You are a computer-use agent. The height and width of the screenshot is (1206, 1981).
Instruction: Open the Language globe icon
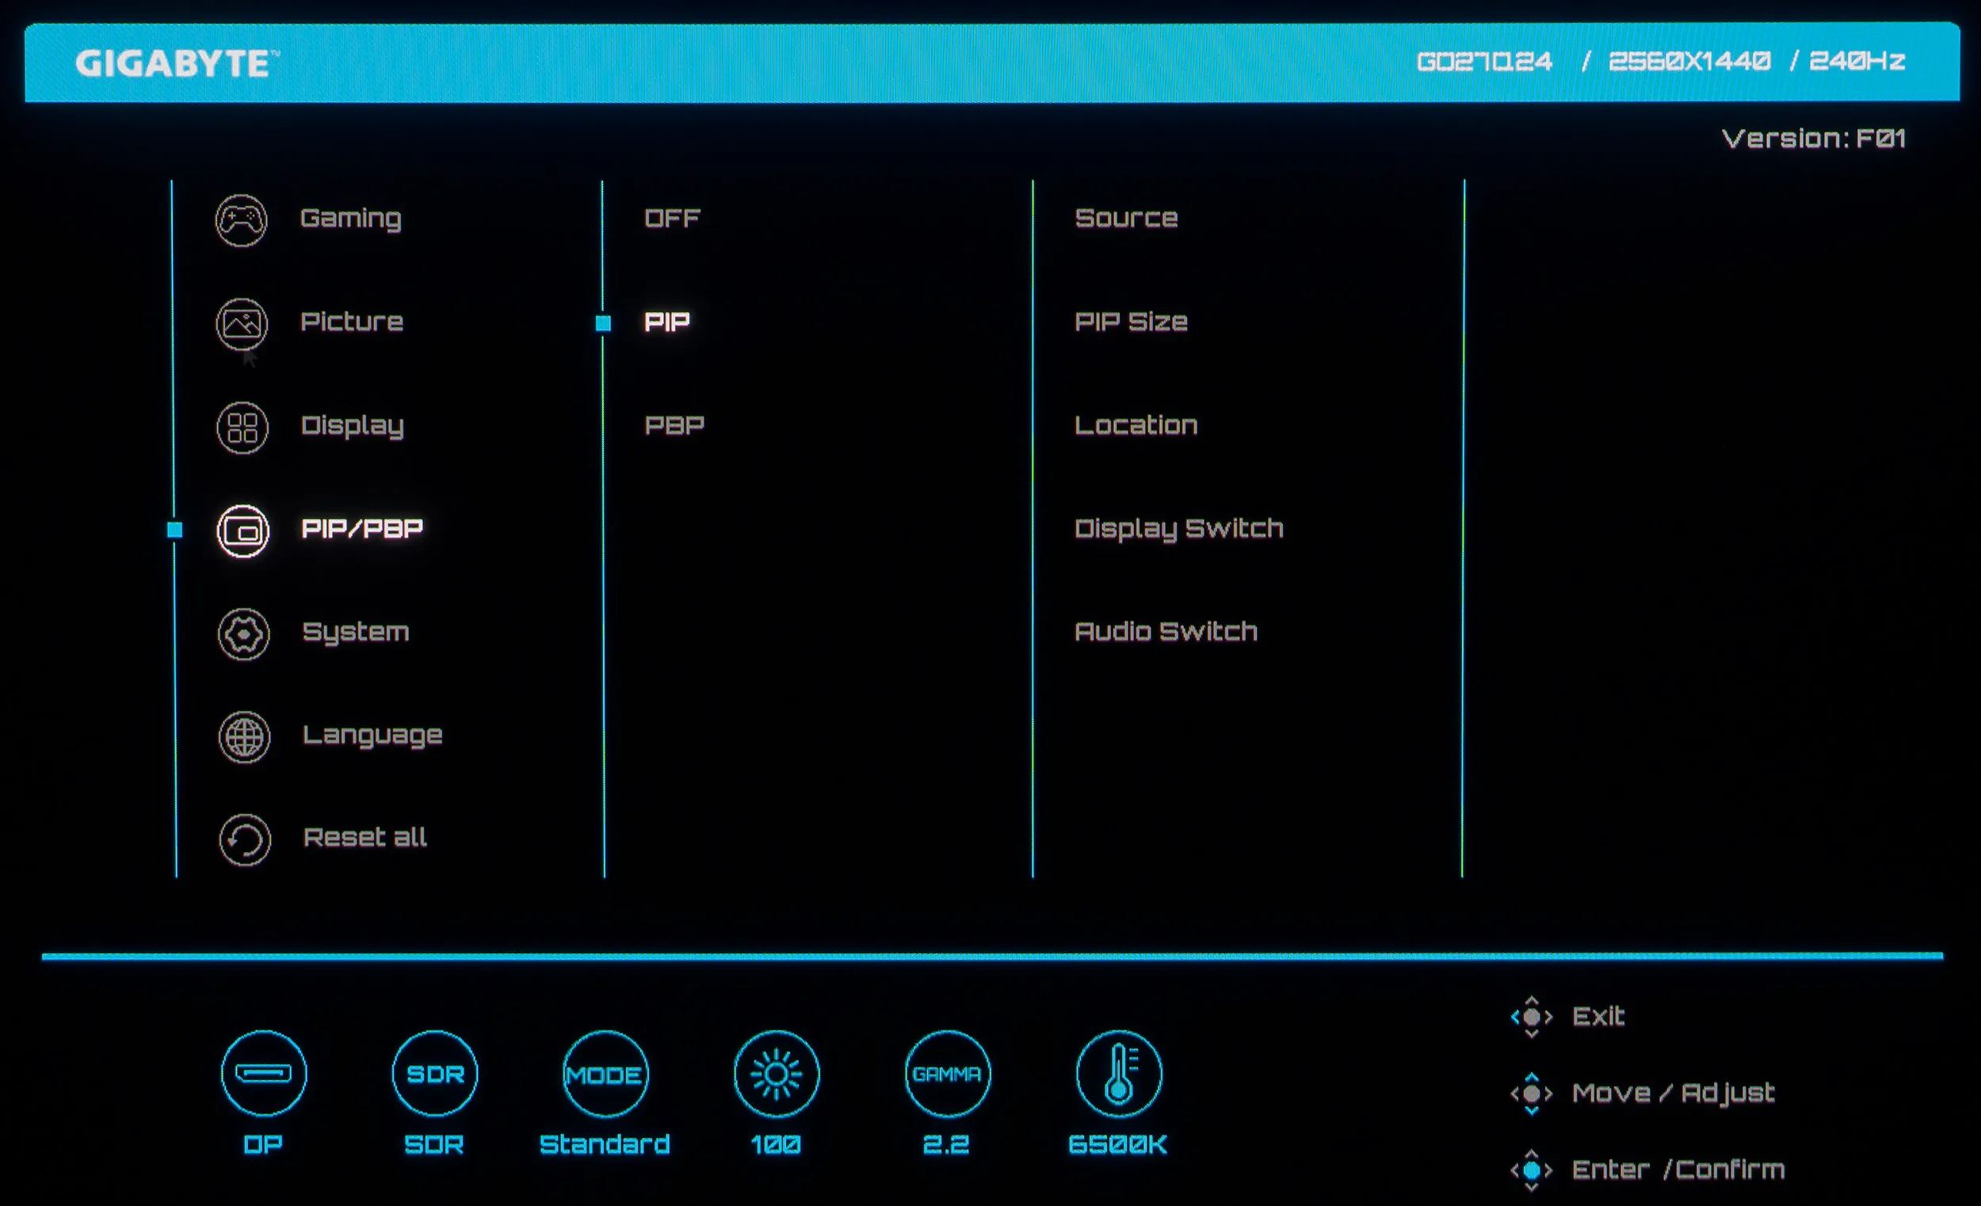click(x=244, y=736)
